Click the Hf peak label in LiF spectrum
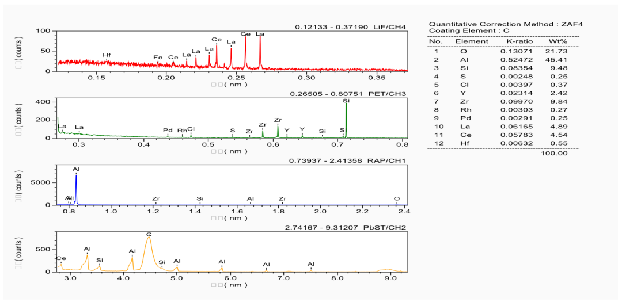Screen dimensions: 622x302 (107, 55)
